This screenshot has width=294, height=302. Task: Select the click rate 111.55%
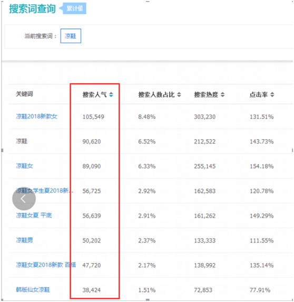click(x=262, y=240)
